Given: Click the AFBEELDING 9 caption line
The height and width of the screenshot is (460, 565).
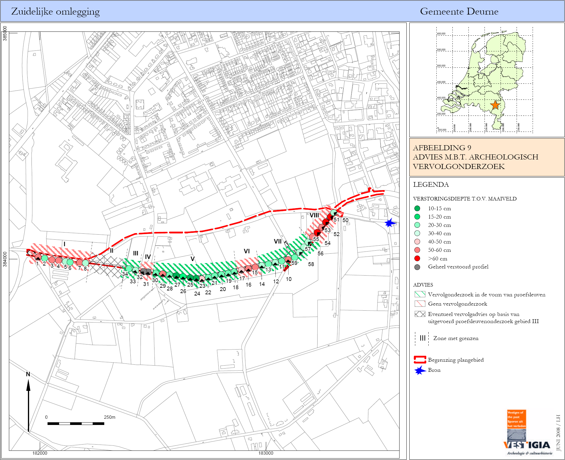Looking at the screenshot, I should (442, 148).
